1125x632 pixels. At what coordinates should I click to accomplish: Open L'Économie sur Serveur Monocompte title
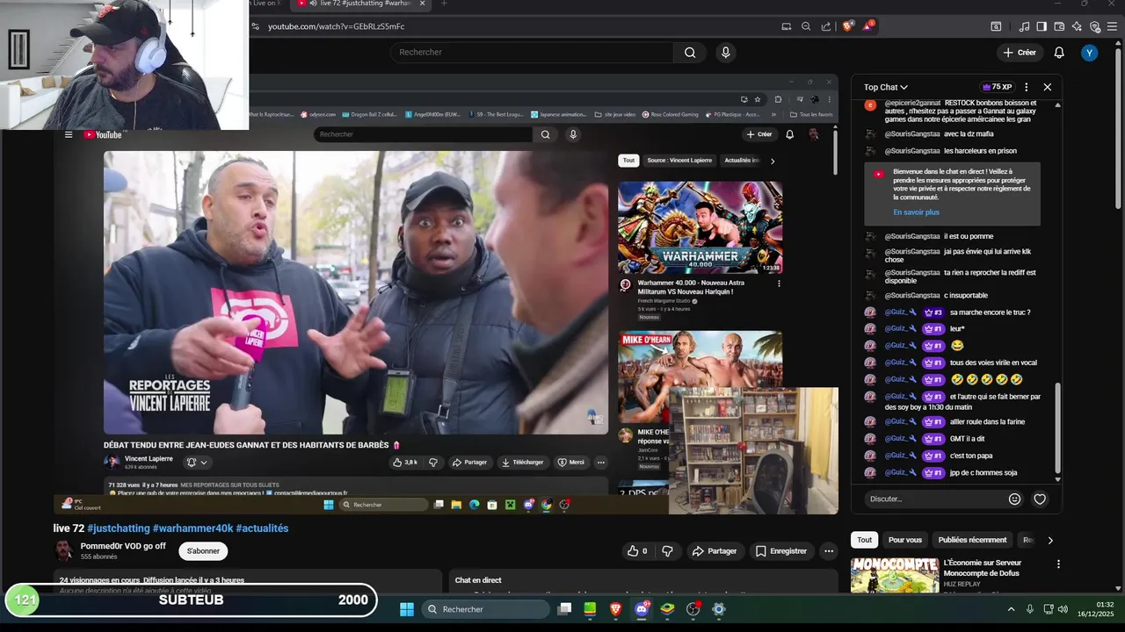point(983,568)
